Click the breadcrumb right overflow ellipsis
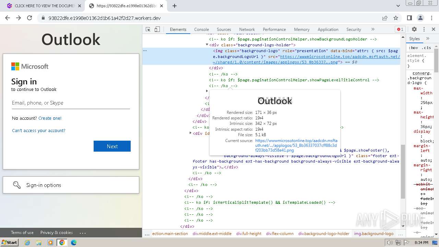 [x=400, y=234]
